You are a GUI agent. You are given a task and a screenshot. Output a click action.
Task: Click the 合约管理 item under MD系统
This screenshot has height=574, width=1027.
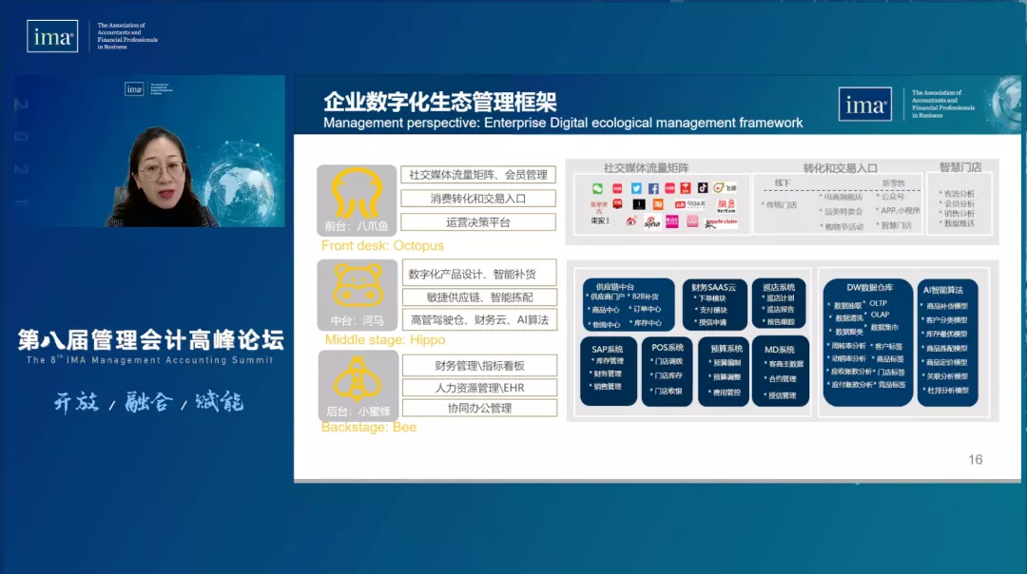click(783, 379)
